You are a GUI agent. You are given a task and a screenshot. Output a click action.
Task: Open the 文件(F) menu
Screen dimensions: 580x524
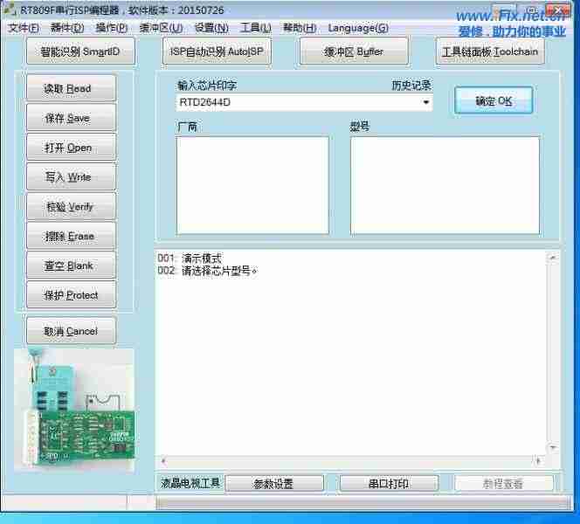click(24, 28)
